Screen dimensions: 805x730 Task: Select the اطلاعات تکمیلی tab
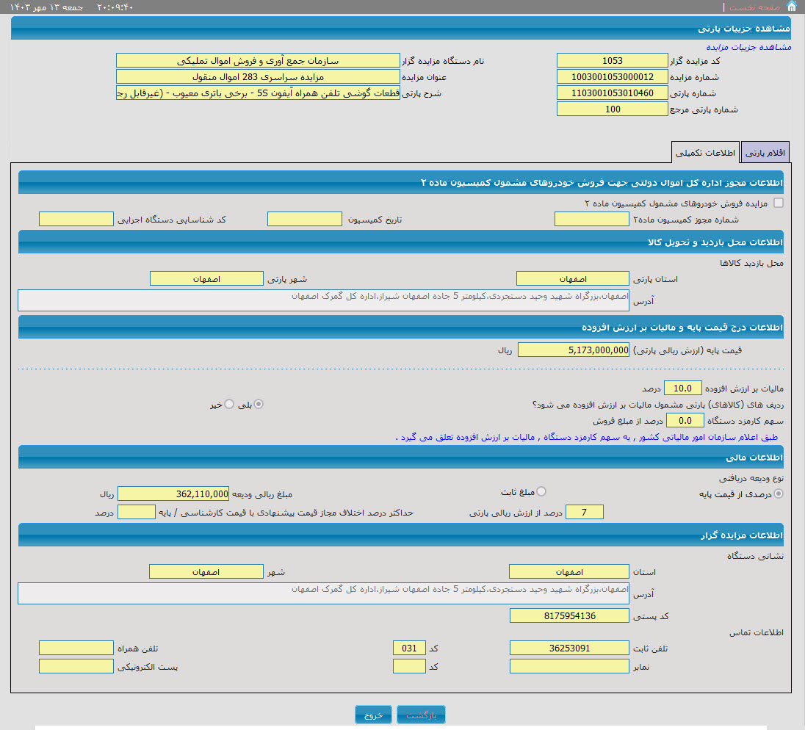pyautogui.click(x=705, y=153)
